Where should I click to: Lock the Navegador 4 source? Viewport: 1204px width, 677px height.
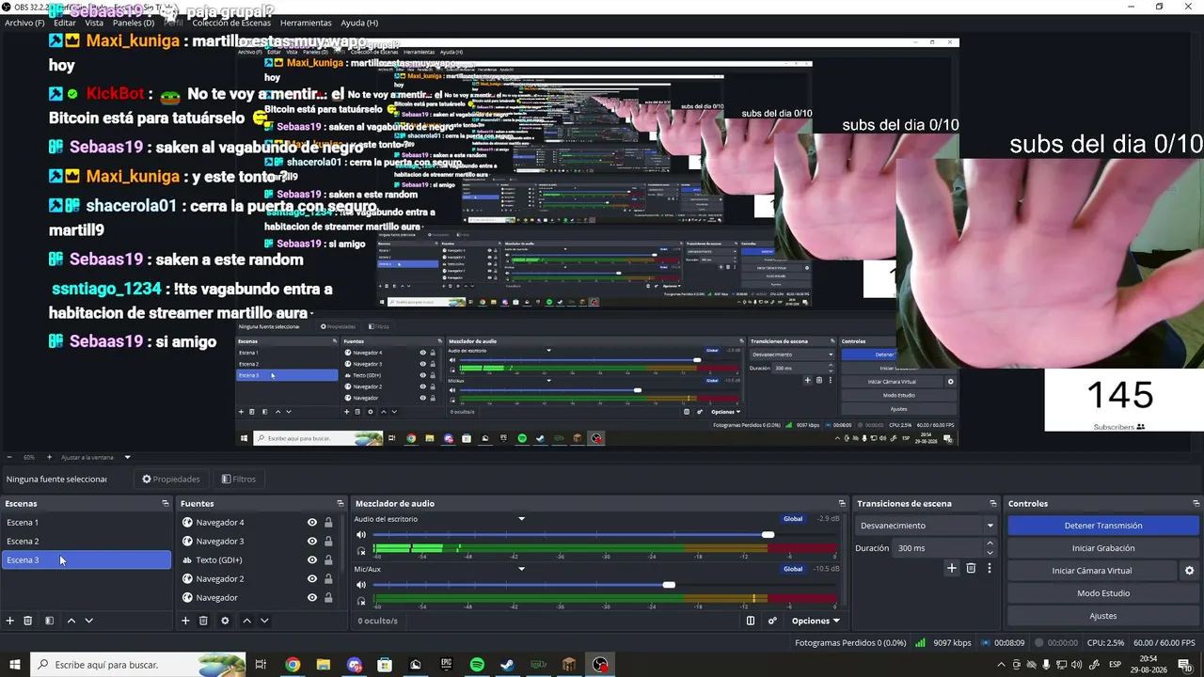[328, 523]
